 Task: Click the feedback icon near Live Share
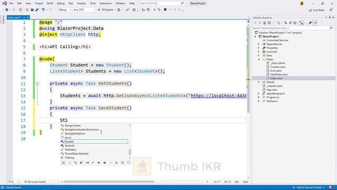coord(331,10)
